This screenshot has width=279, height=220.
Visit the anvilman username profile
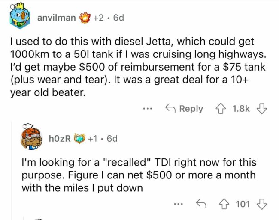pos(57,18)
